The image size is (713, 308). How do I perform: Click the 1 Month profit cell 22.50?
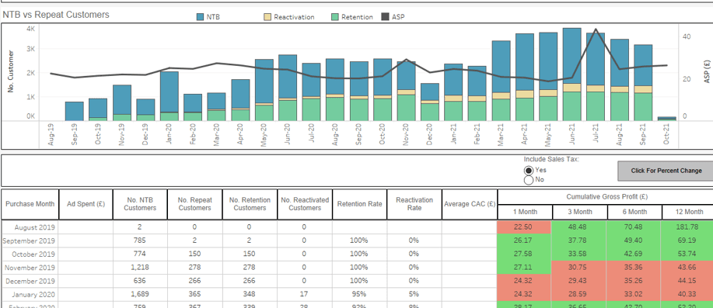525,227
